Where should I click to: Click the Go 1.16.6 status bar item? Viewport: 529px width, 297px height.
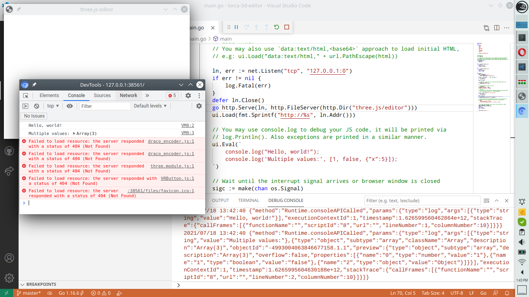click(68, 293)
